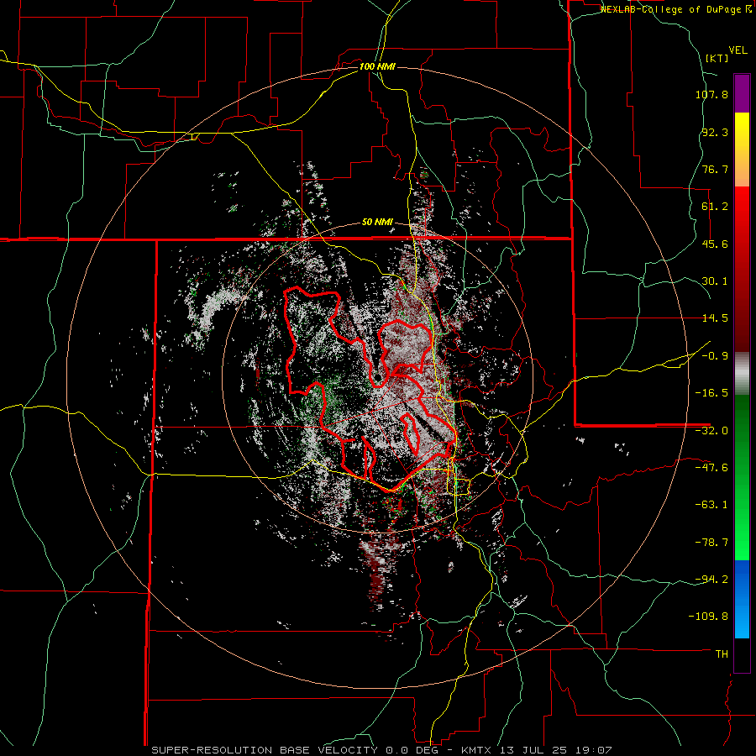756x756 pixels.
Task: Click the NEXLAB-College of DuPage label
Action: [673, 9]
